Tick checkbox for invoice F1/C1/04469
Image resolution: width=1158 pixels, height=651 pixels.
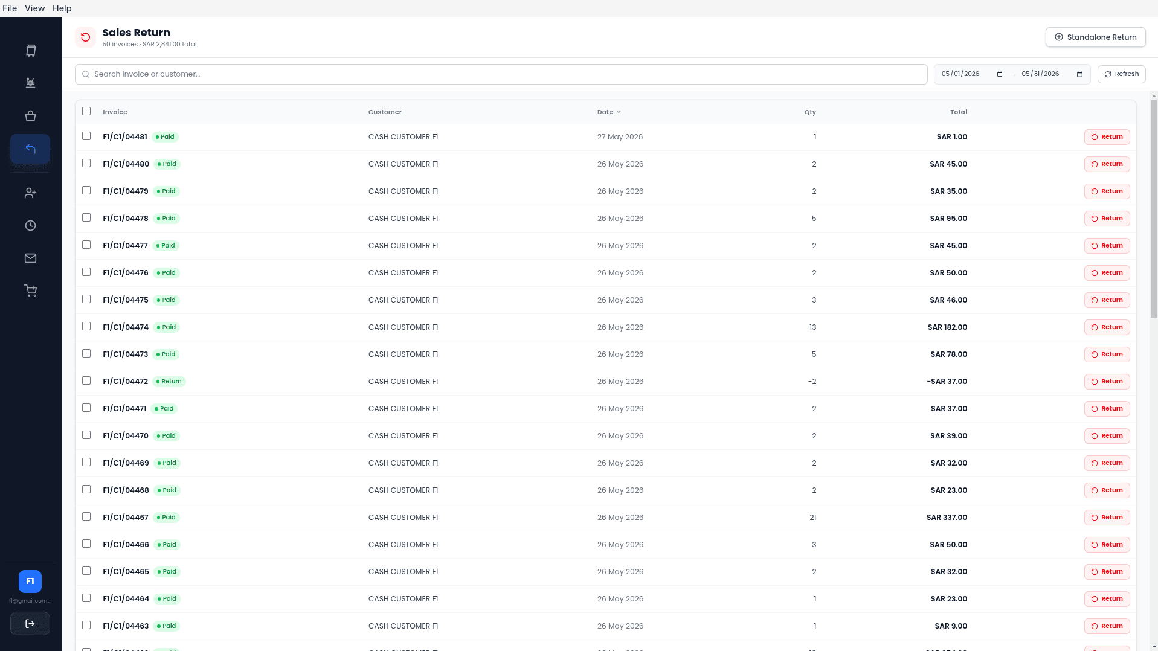point(86,462)
